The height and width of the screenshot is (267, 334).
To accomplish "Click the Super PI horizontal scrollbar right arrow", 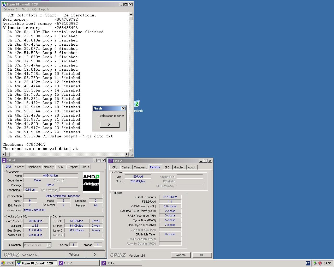I will pos(127,154).
